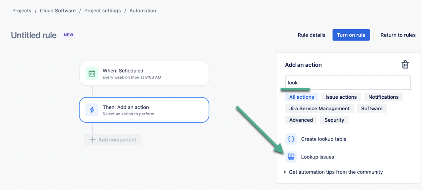Open Rule details
This screenshot has height=190, width=422.
(x=312, y=35)
